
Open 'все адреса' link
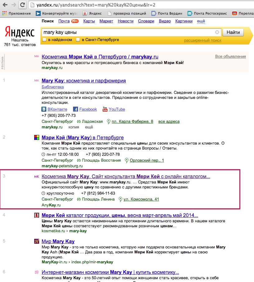click(169, 122)
